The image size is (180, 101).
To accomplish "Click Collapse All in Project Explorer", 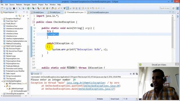I will 17,16.
